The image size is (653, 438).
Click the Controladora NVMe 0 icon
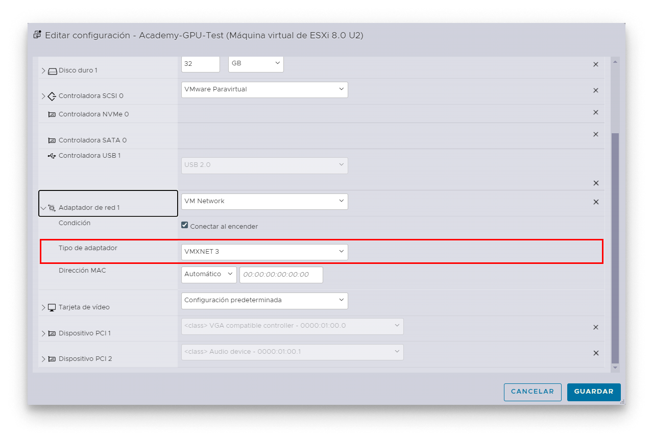coord(52,114)
